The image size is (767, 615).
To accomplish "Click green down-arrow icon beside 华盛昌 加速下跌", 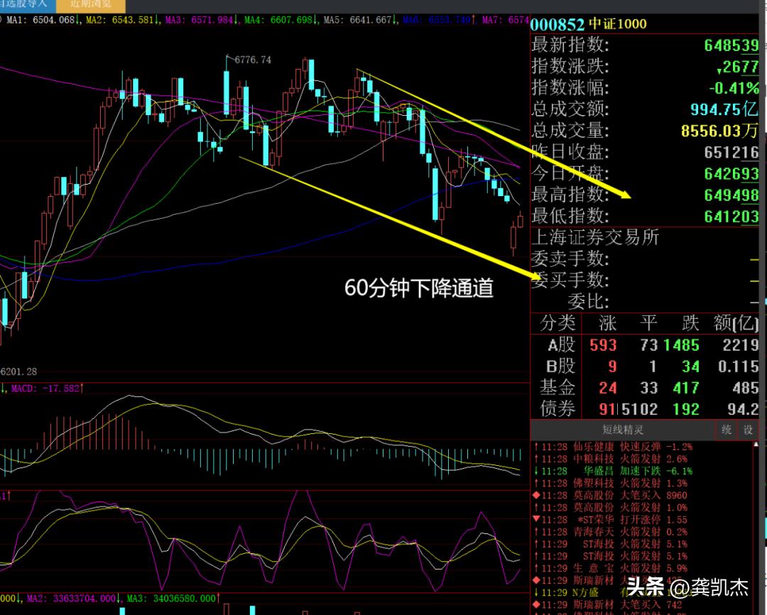I will tap(535, 472).
